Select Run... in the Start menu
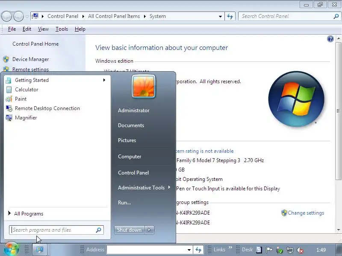The image size is (342, 256). pyautogui.click(x=124, y=202)
